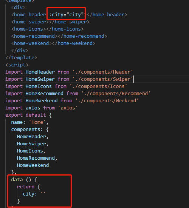Click the name: 'Home' value
The image size is (189, 208).
click(x=37, y=122)
